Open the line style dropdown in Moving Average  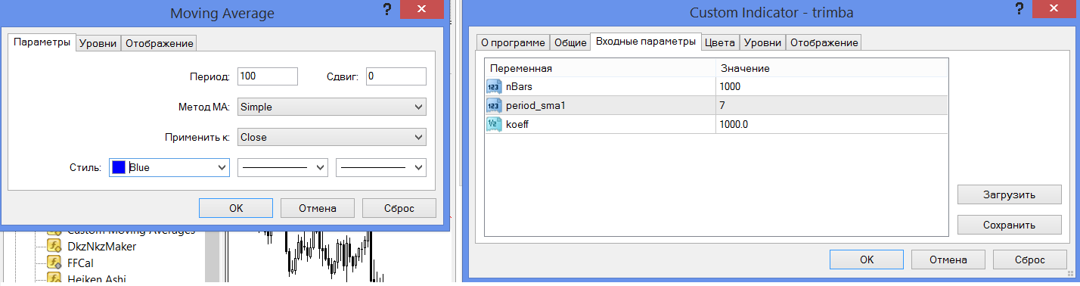tap(283, 168)
